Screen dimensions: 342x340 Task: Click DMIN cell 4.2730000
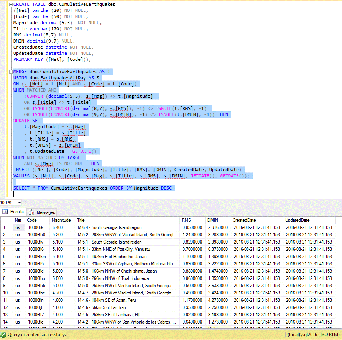218,300
